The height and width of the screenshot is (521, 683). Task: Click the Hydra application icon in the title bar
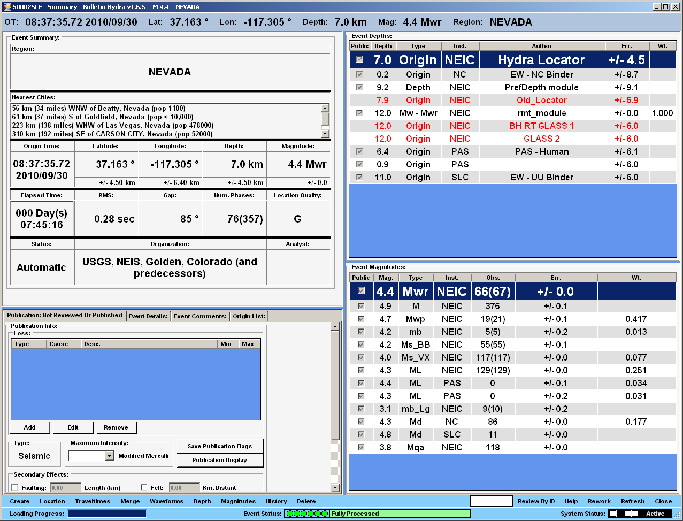tap(7, 7)
